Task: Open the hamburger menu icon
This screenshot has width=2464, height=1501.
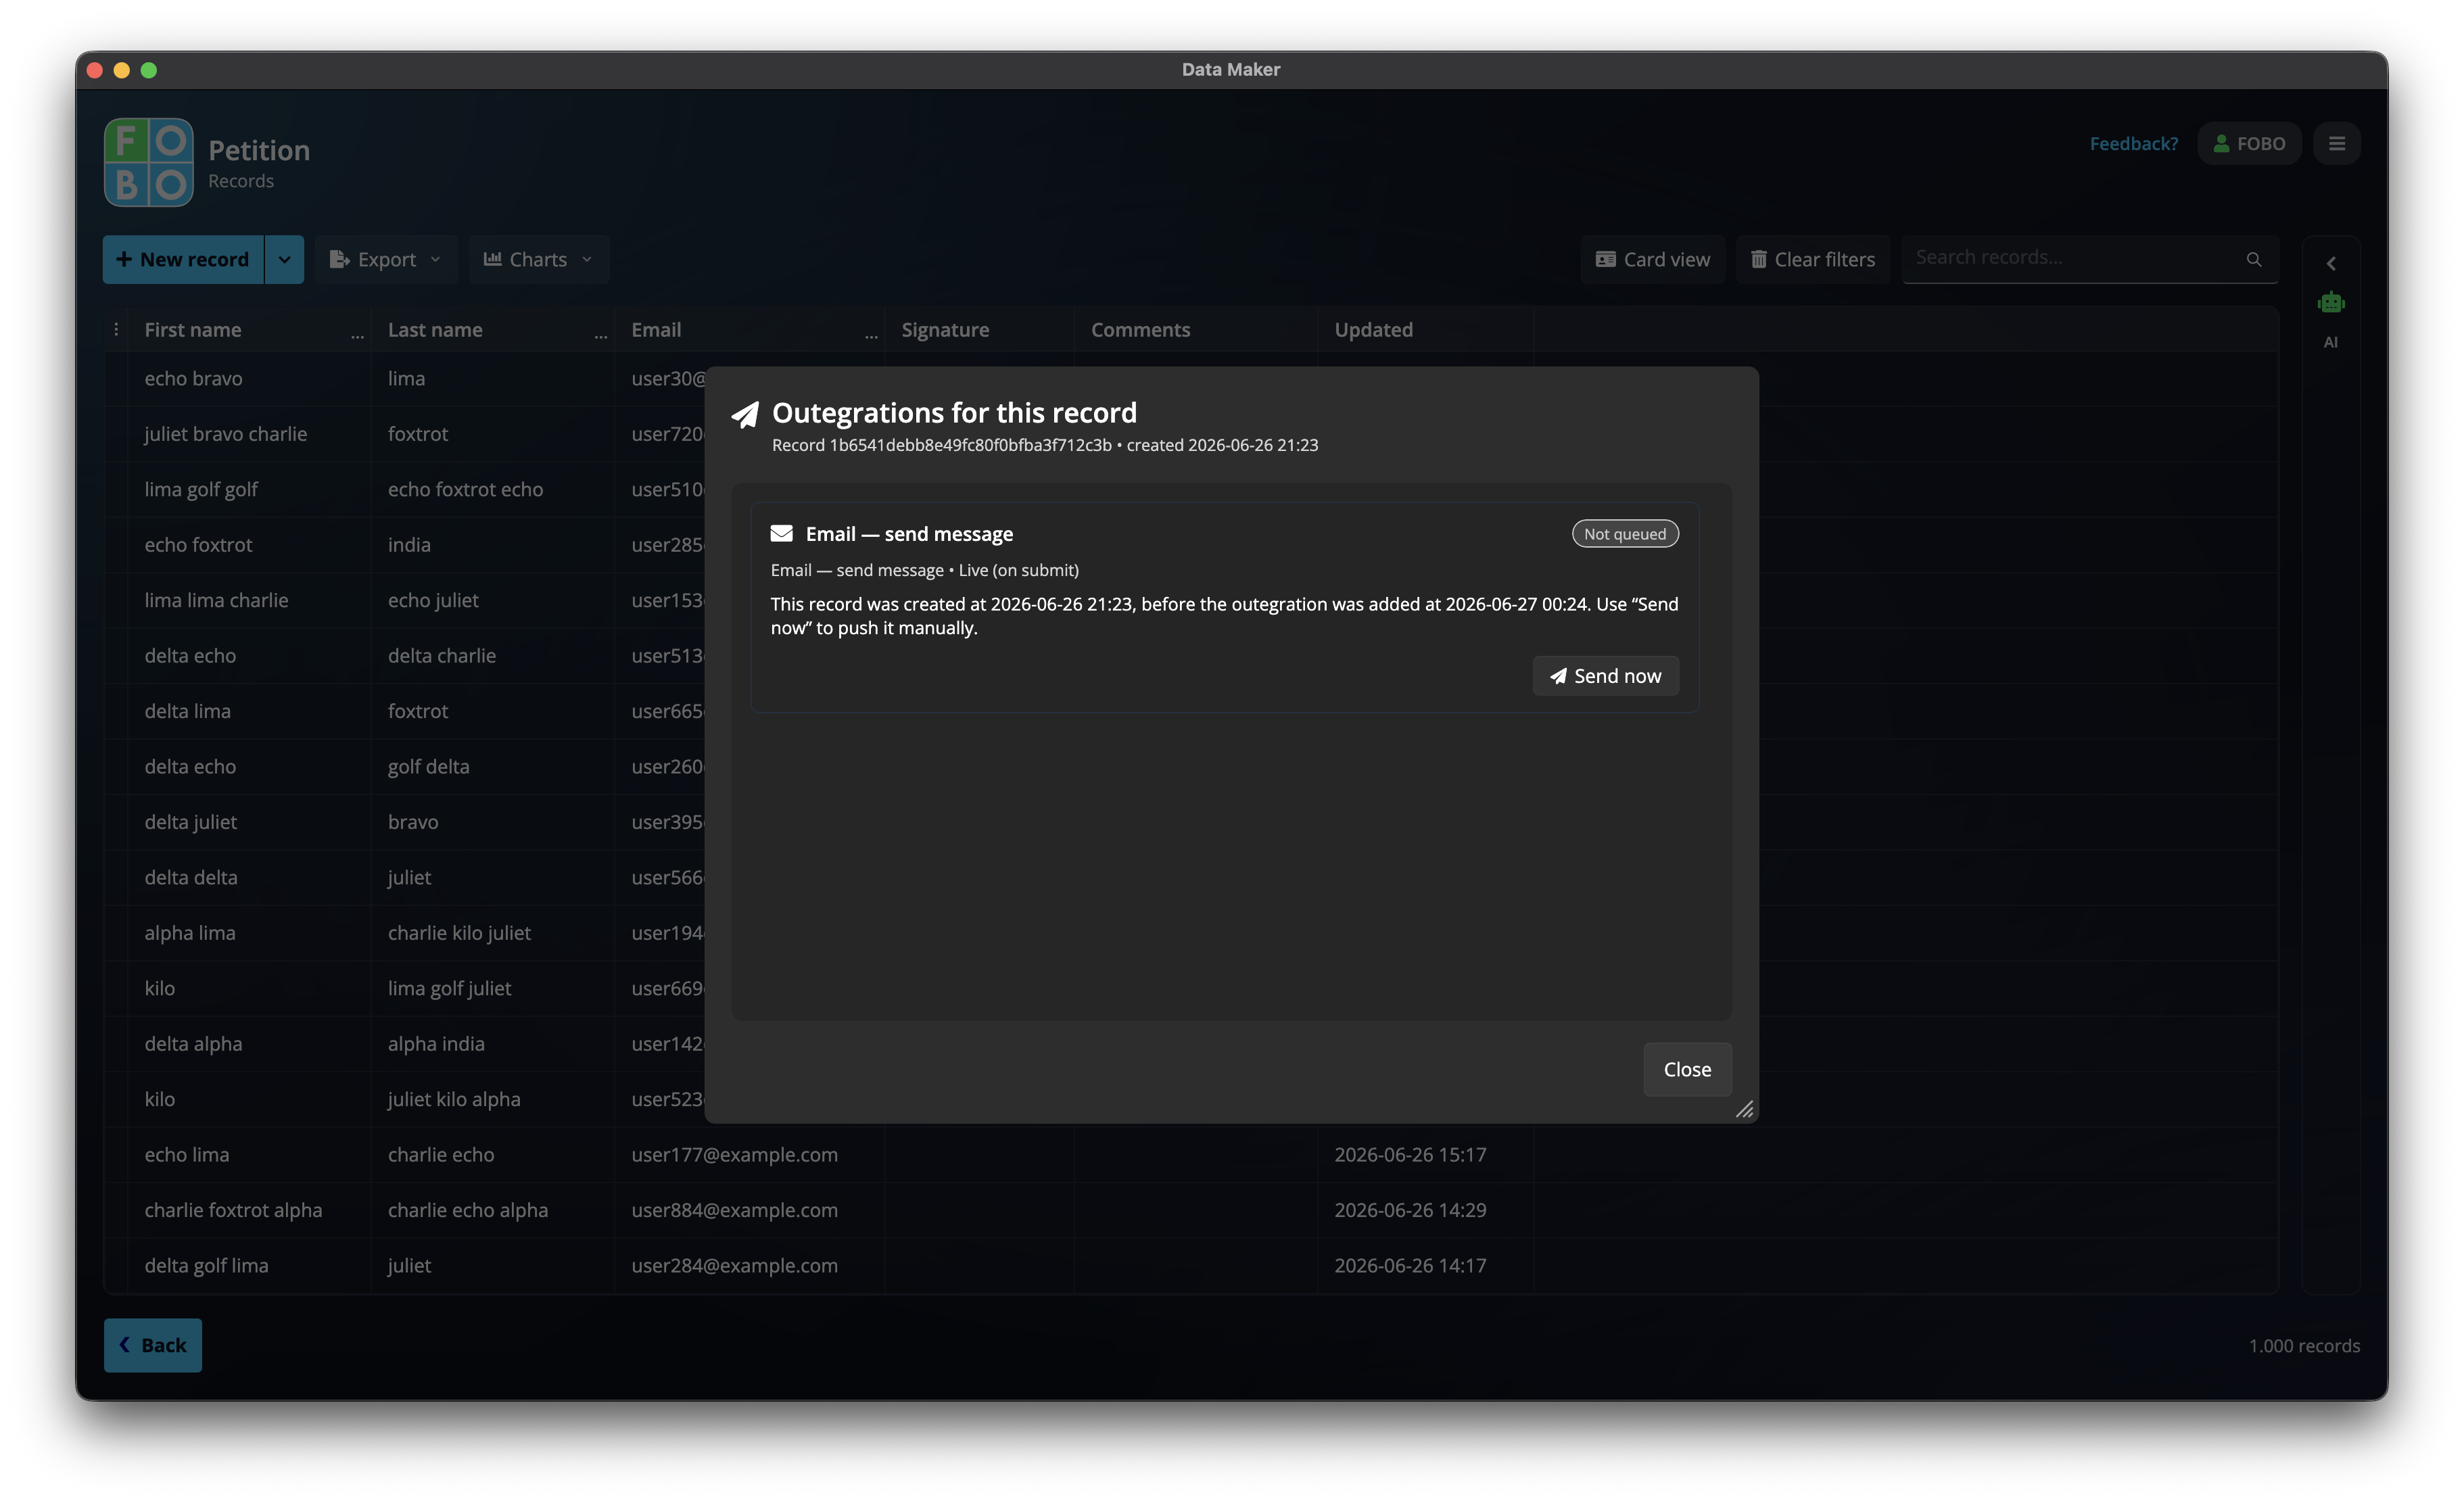Action: 2336,144
